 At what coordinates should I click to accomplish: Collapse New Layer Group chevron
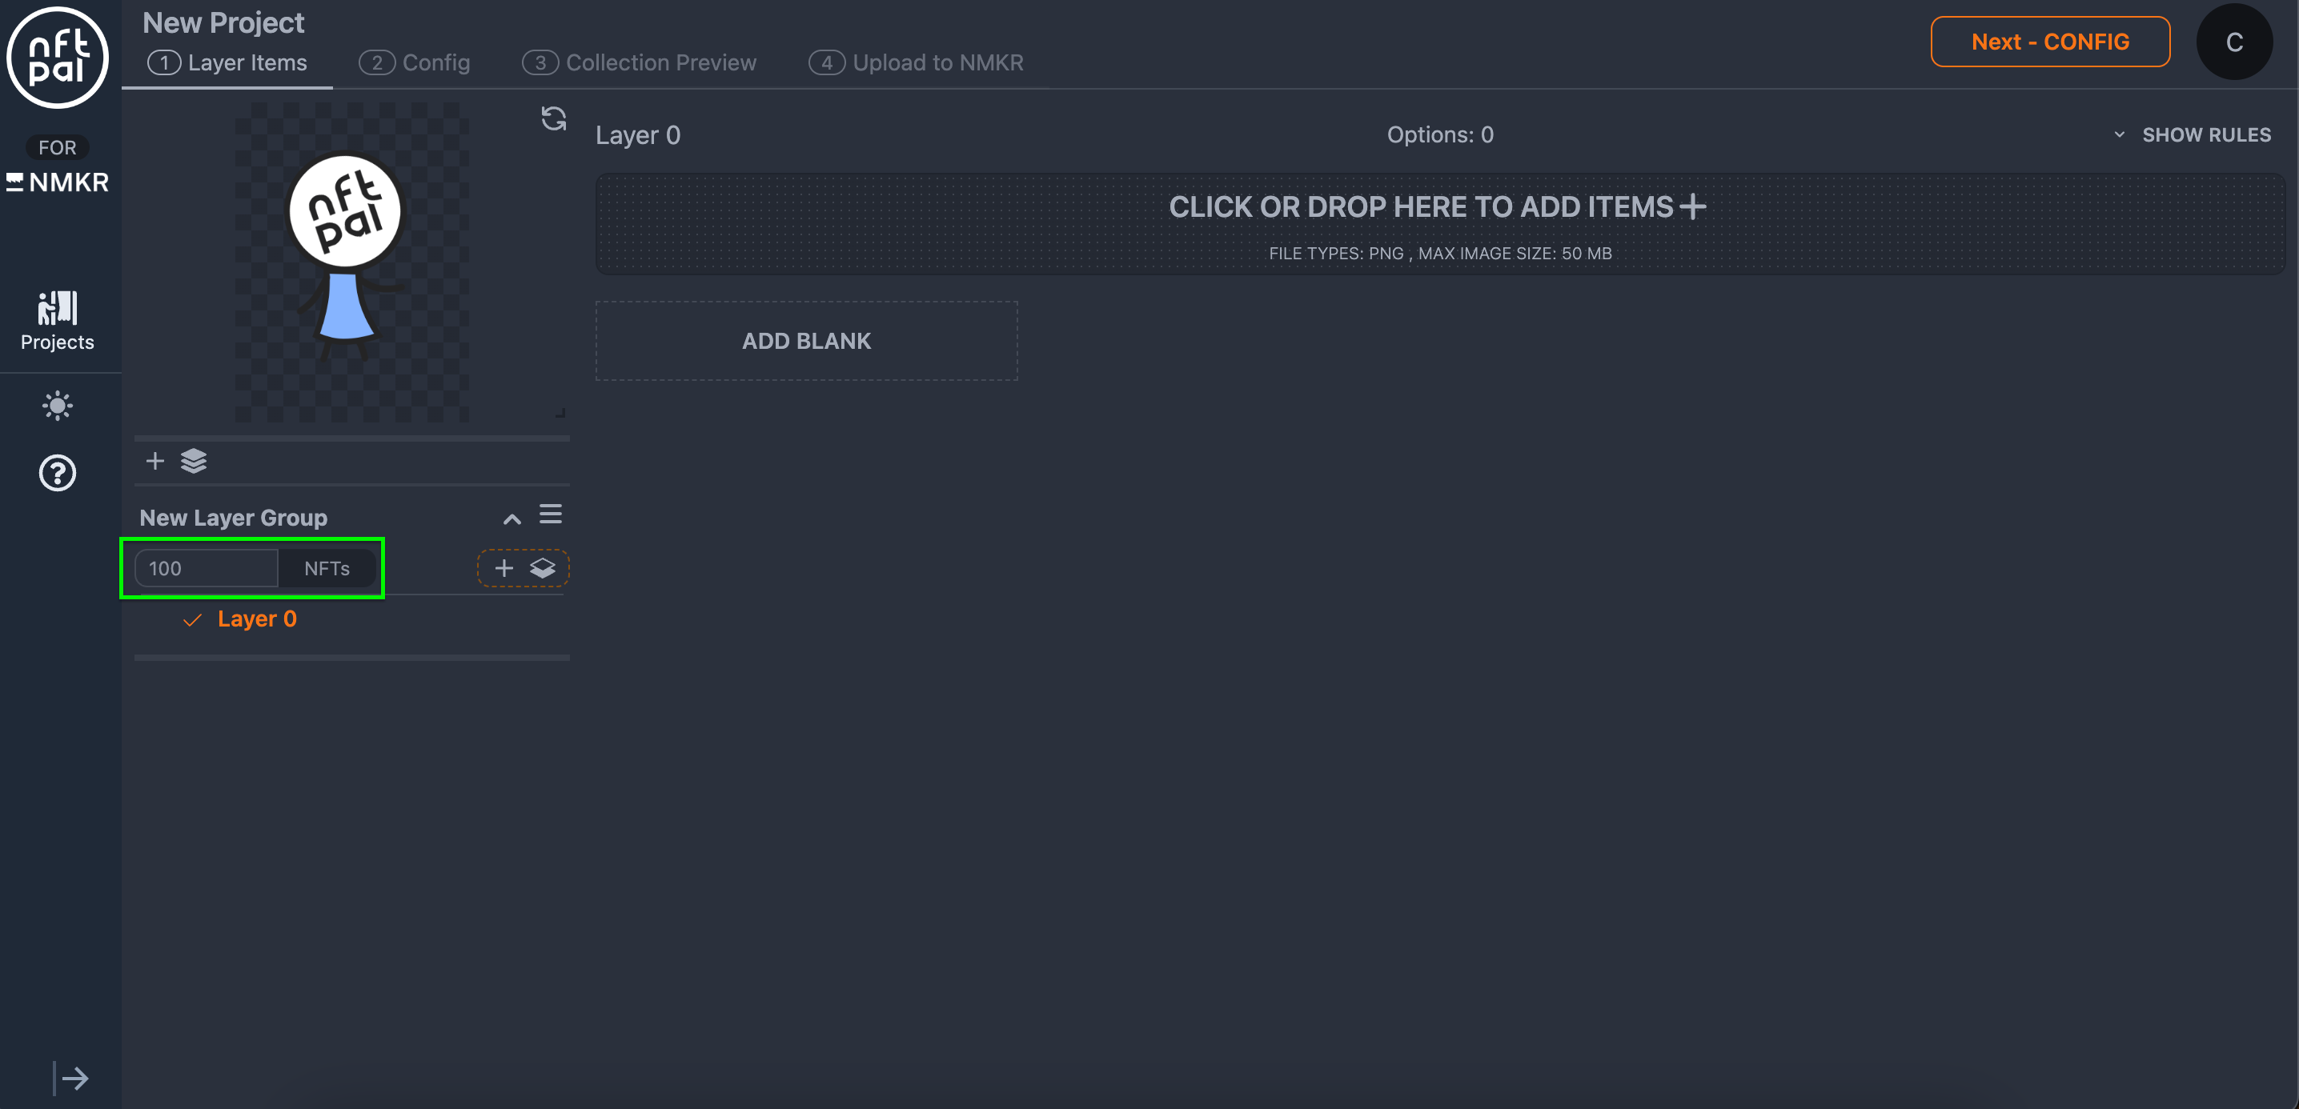[512, 518]
